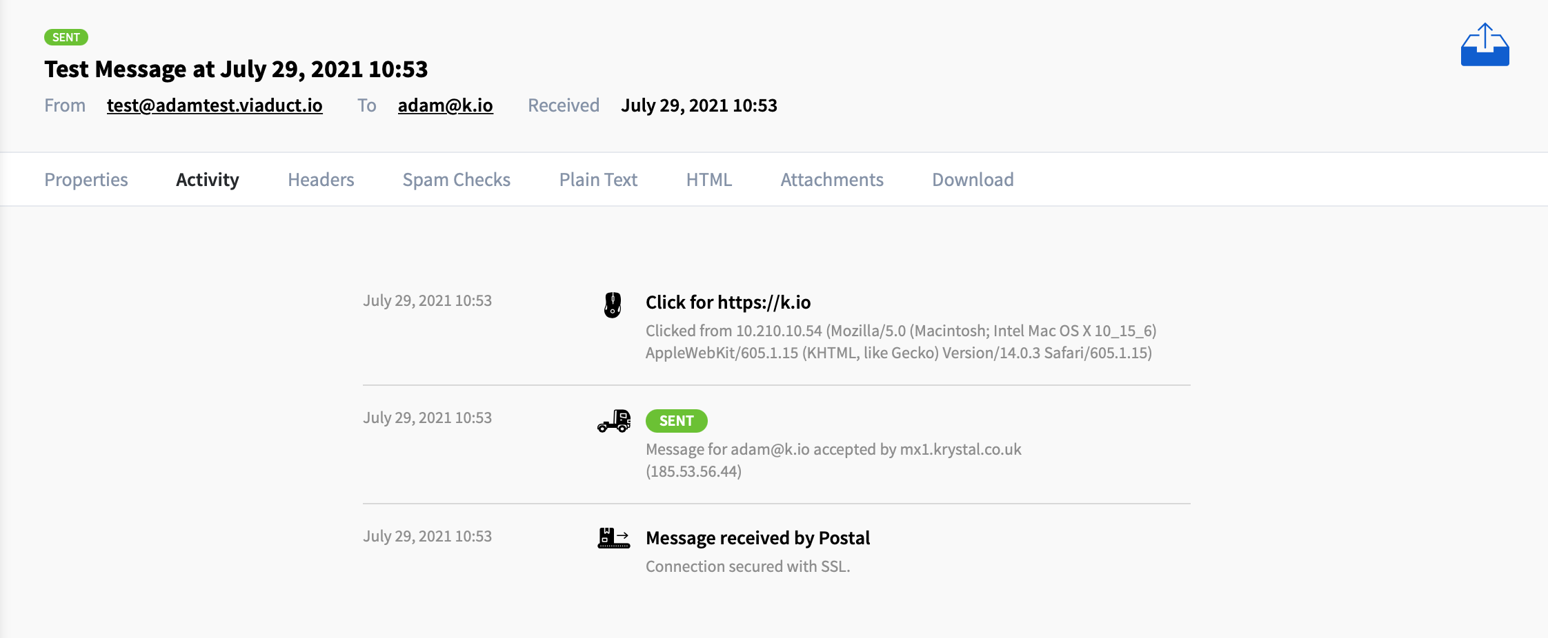
Task: Click sender link test@adamtest.viaduct.io
Action: (x=215, y=105)
